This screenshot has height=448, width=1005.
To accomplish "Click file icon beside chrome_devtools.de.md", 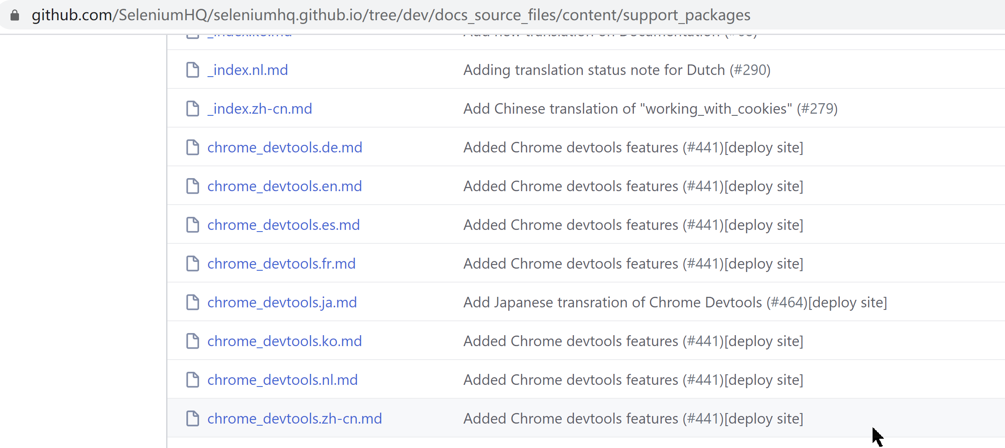I will tap(193, 147).
